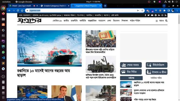The image size is (180, 101).
Task: Click the cargo ship lead image
Action: coord(49,48)
